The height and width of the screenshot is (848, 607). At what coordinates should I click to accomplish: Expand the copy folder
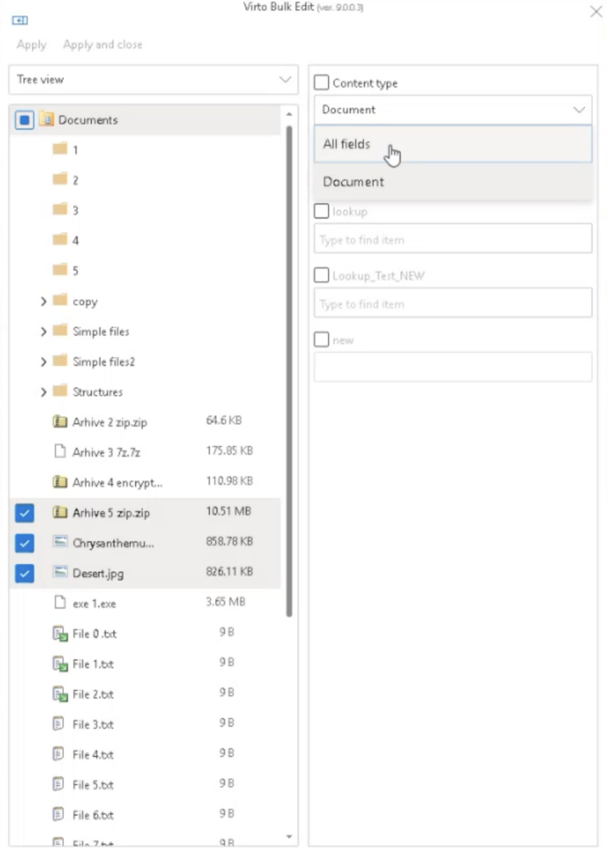pos(43,301)
